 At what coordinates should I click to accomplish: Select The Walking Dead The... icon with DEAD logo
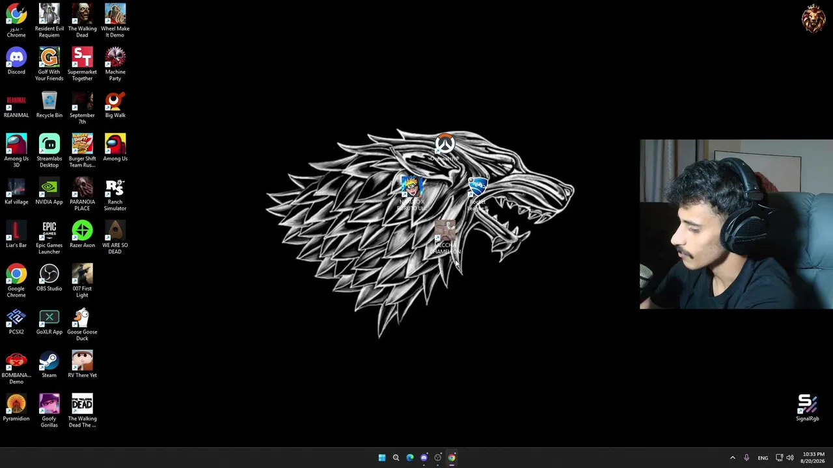click(x=82, y=411)
